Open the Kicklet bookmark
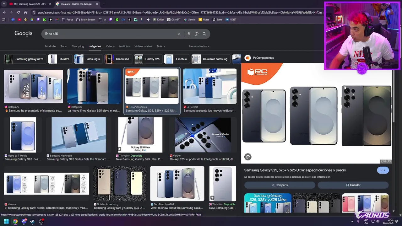 (x=158, y=19)
